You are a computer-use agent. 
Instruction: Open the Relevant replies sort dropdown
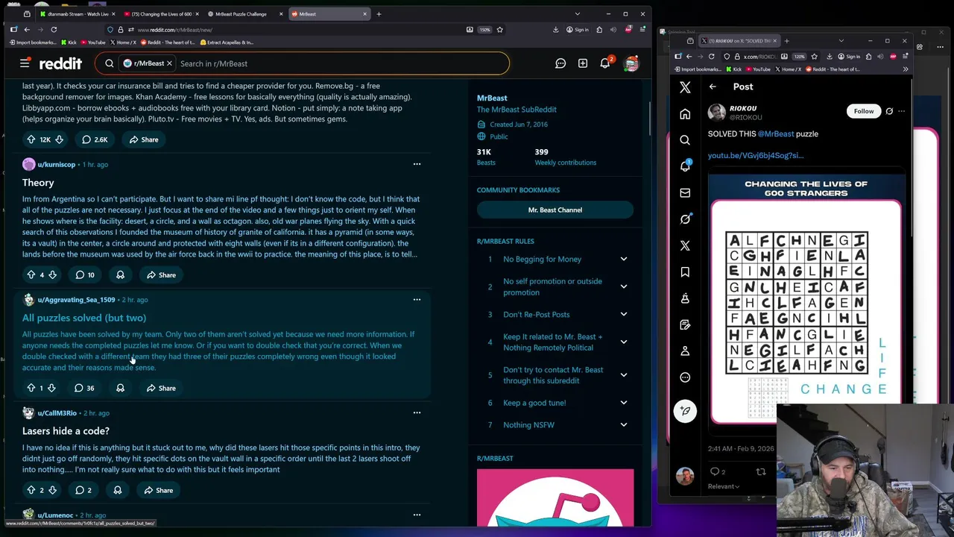pyautogui.click(x=724, y=486)
